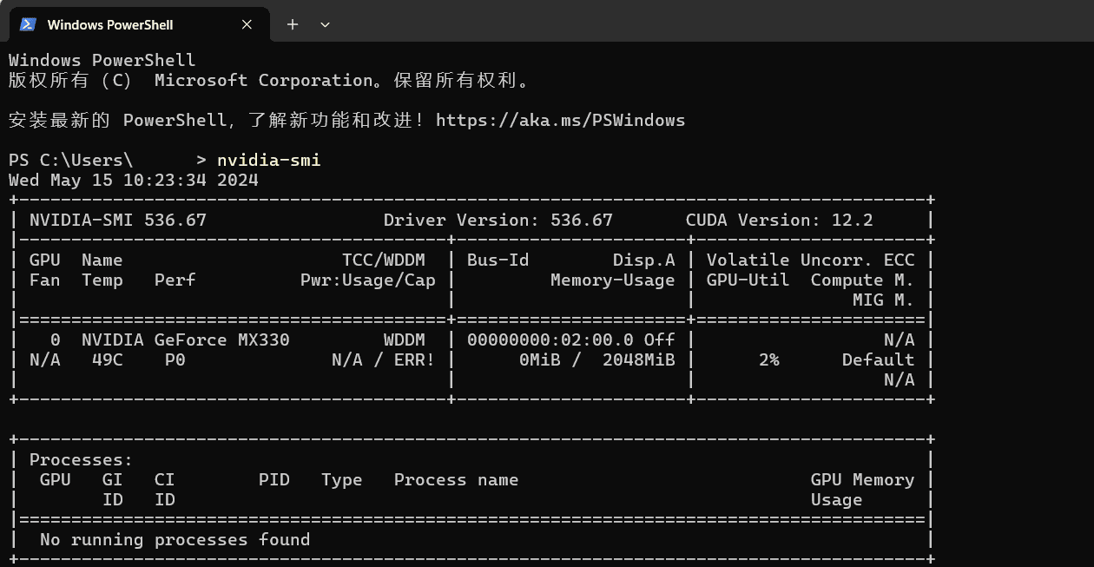1094x567 pixels.
Task: Click the typed nvidia-smi command
Action: (268, 160)
